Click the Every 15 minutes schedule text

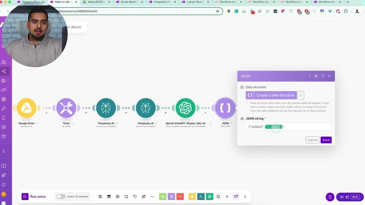click(78, 196)
